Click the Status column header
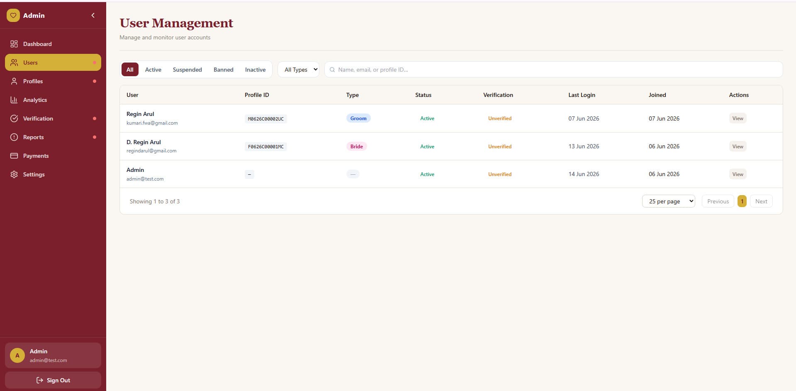796x391 pixels. (423, 95)
